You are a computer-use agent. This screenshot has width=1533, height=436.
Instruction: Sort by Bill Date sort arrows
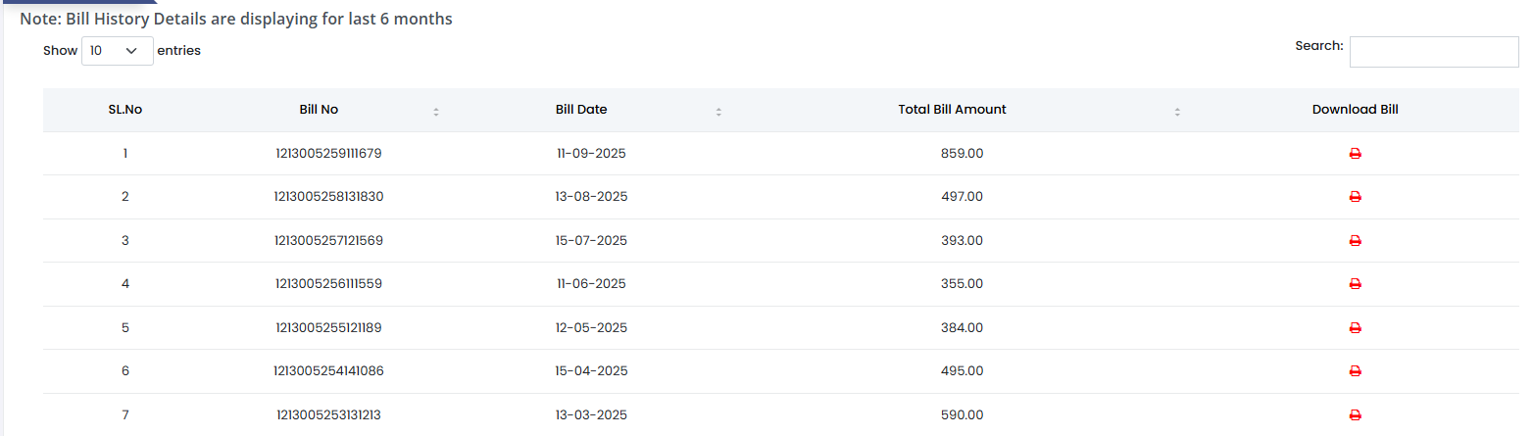(x=718, y=112)
